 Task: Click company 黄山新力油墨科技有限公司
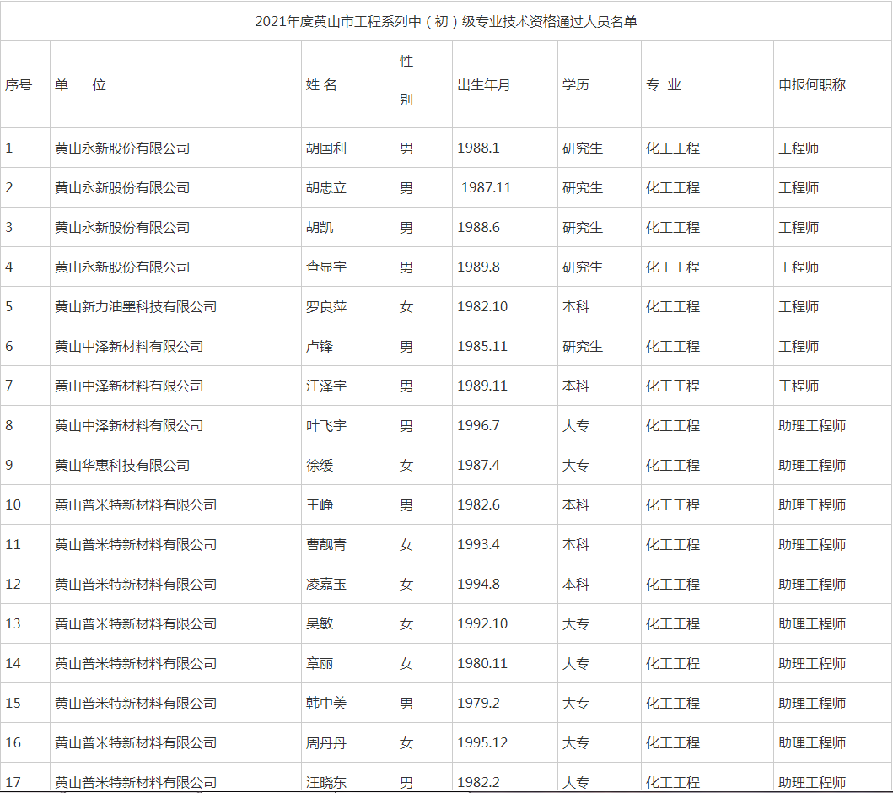136,307
